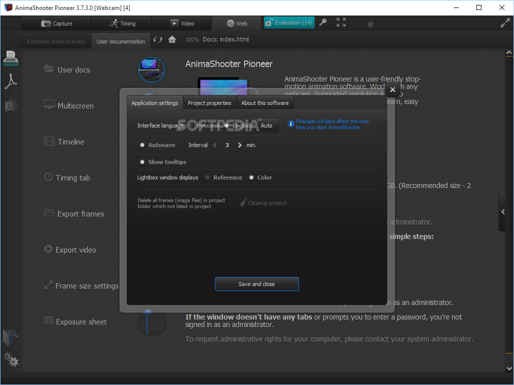Viewport: 514px width, 385px height.
Task: Select the User documentation tab
Action: coord(121,41)
